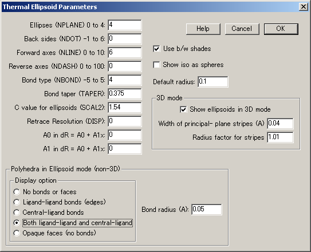Click the Default radius input box
This screenshot has width=311, height=252.
tap(213, 82)
